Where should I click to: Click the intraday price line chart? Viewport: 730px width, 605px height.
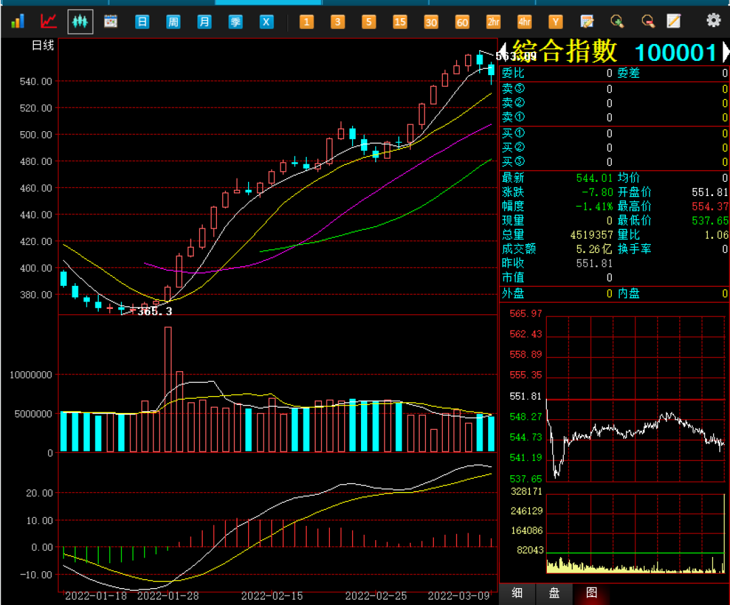pos(635,399)
